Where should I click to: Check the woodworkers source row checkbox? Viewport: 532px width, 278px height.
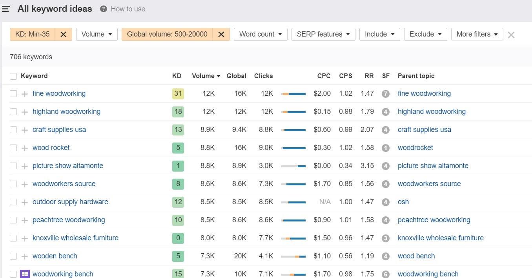pos(13,184)
